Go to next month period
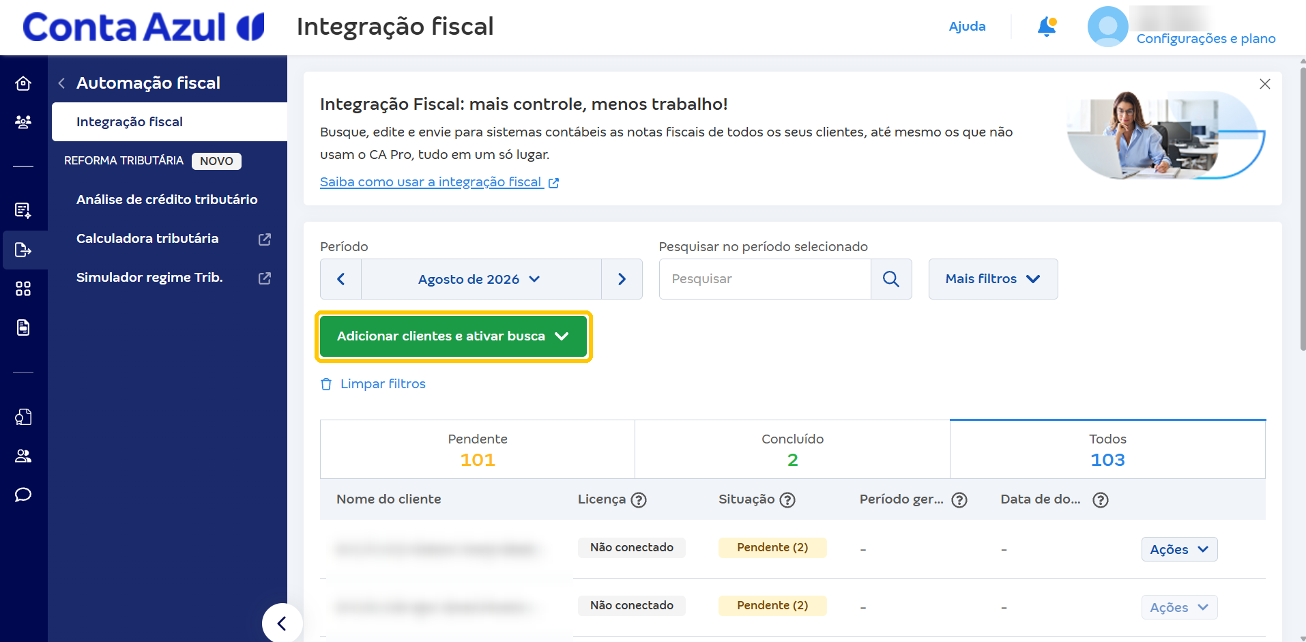1306x642 pixels. click(x=622, y=279)
